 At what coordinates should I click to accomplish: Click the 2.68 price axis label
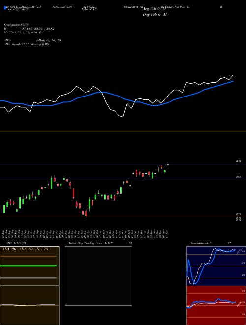(x=238, y=177)
